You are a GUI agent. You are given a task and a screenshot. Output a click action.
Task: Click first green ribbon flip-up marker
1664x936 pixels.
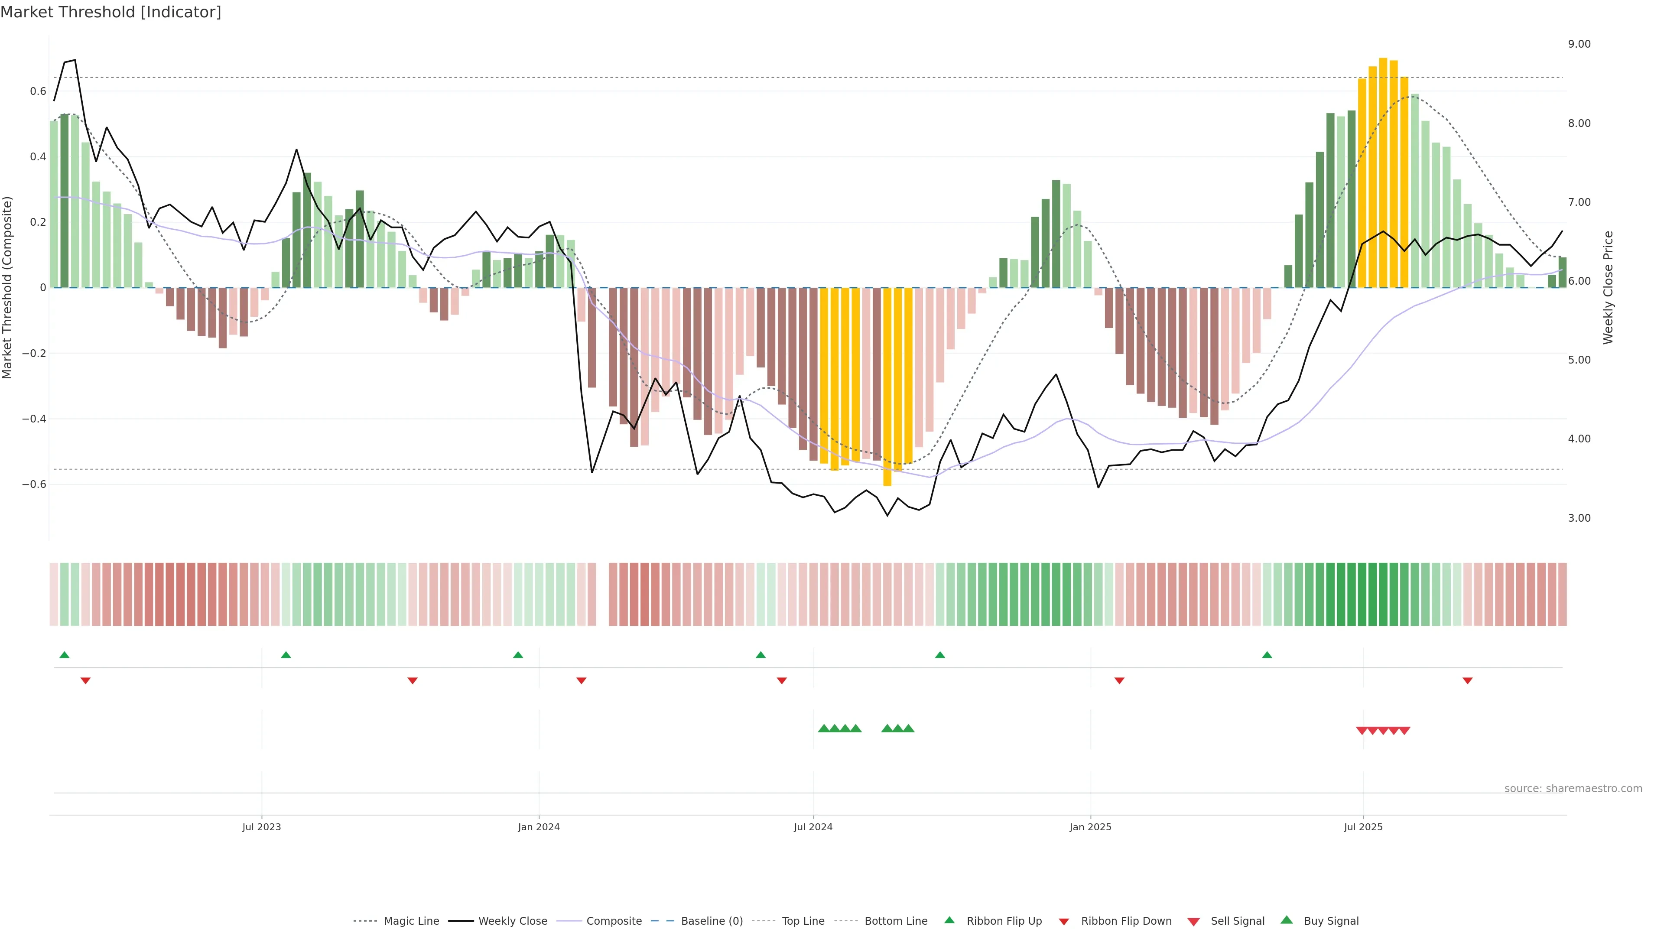click(65, 655)
